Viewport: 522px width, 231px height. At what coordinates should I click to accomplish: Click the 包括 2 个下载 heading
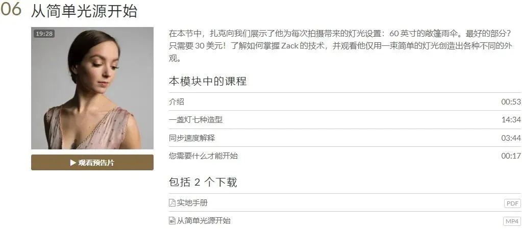pos(203,183)
